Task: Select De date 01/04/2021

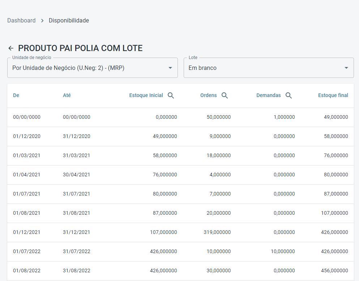Action: tap(26, 175)
